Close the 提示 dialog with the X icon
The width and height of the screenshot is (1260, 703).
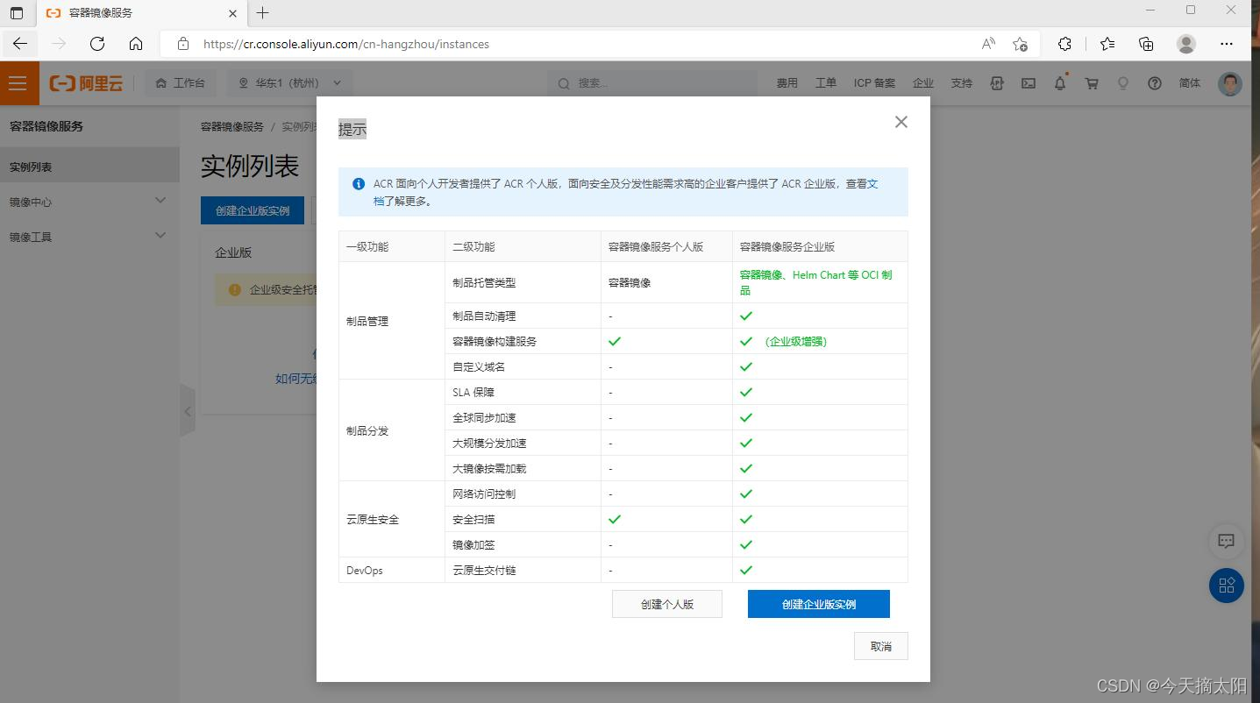pyautogui.click(x=901, y=122)
